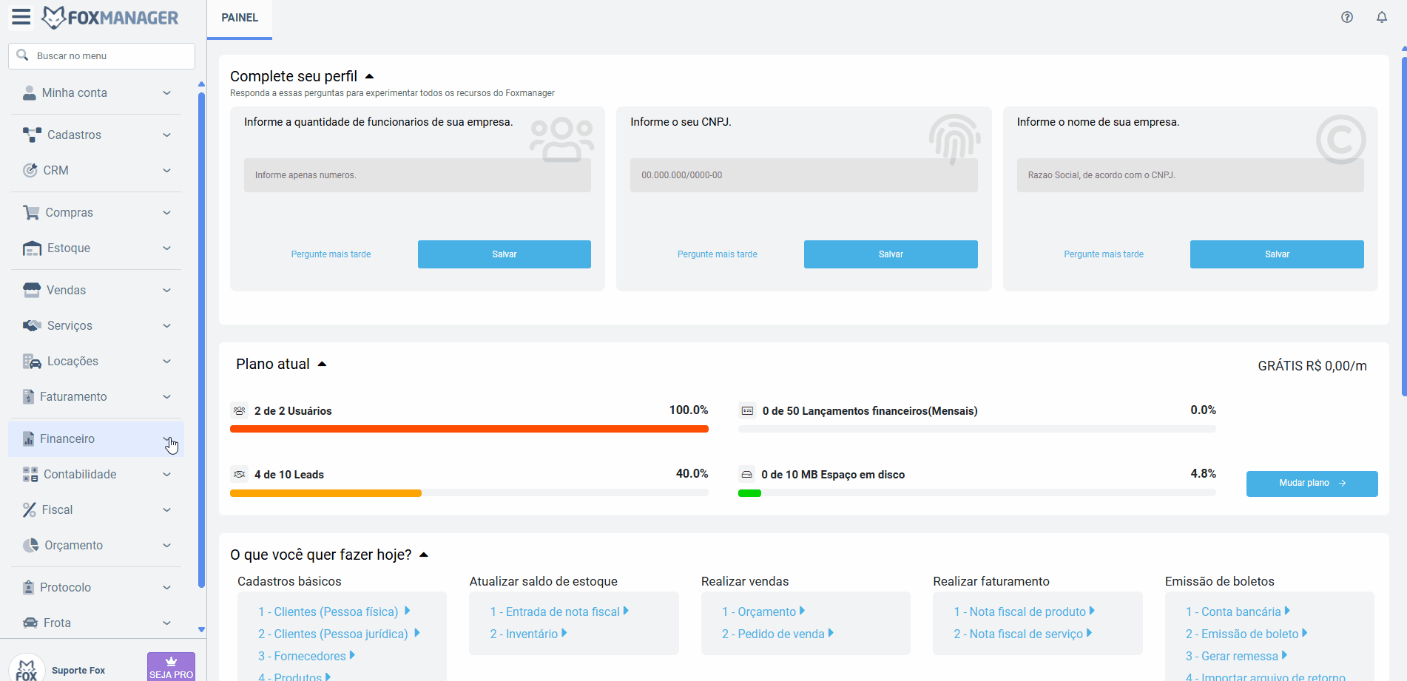Click Pergunte mais tarde under CNPJ
The width and height of the screenshot is (1407, 681).
[717, 254]
